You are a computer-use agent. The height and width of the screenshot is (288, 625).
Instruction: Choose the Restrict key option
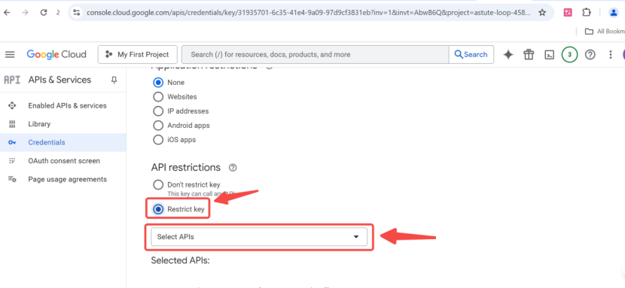tap(158, 209)
